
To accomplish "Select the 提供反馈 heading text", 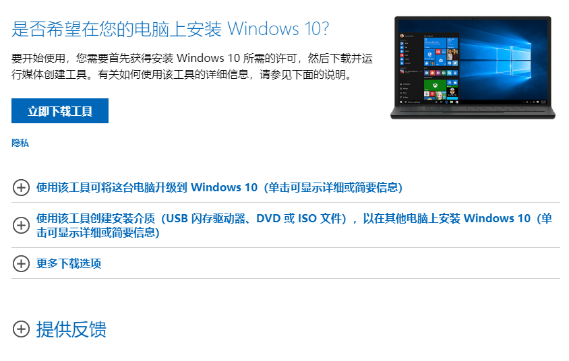I will [x=71, y=329].
